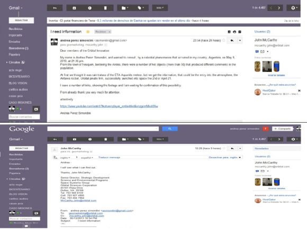307x231 pixels.
Task: Click the "+ Compartir" share button
Action: 282,128
